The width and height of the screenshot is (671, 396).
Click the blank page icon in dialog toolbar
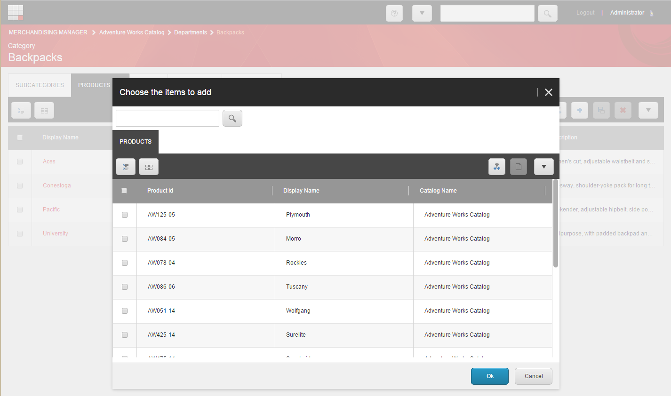[518, 167]
